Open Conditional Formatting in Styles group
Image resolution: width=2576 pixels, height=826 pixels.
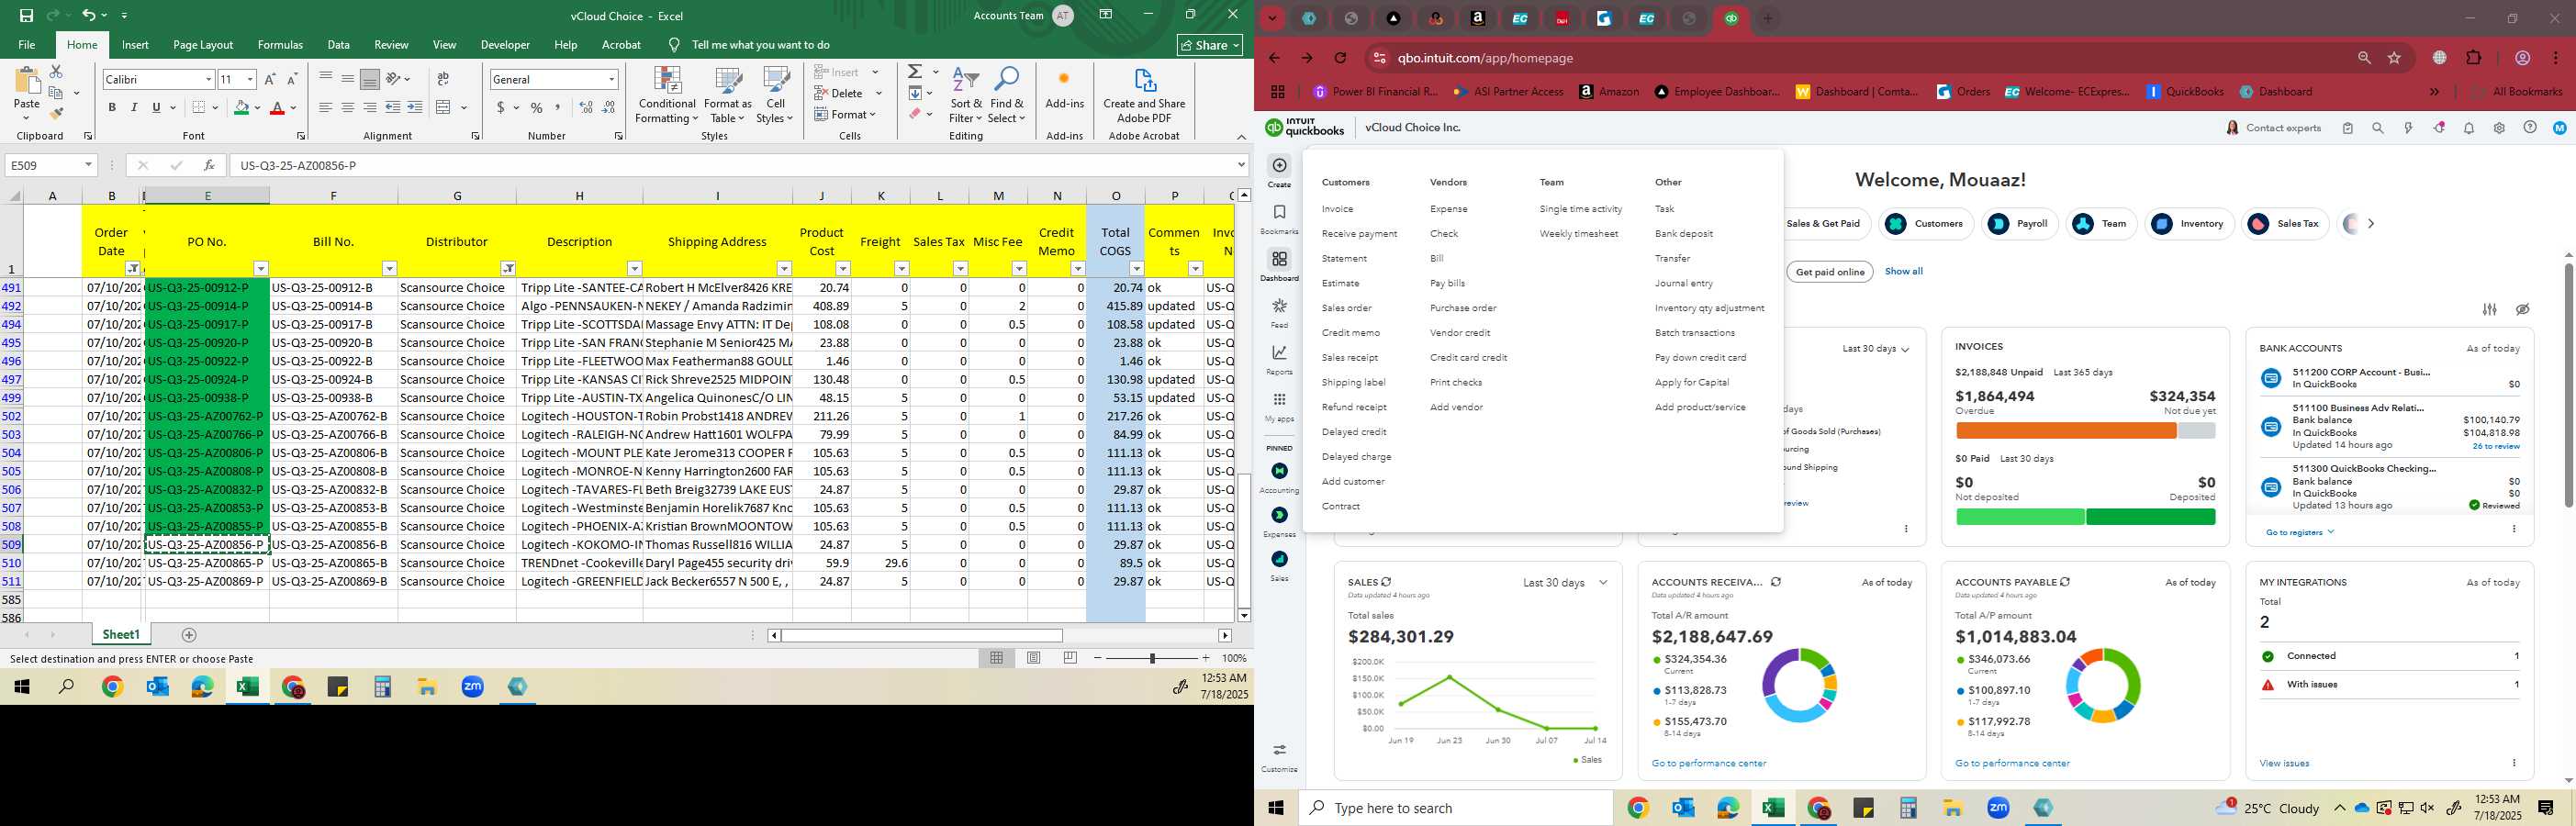pyautogui.click(x=667, y=95)
